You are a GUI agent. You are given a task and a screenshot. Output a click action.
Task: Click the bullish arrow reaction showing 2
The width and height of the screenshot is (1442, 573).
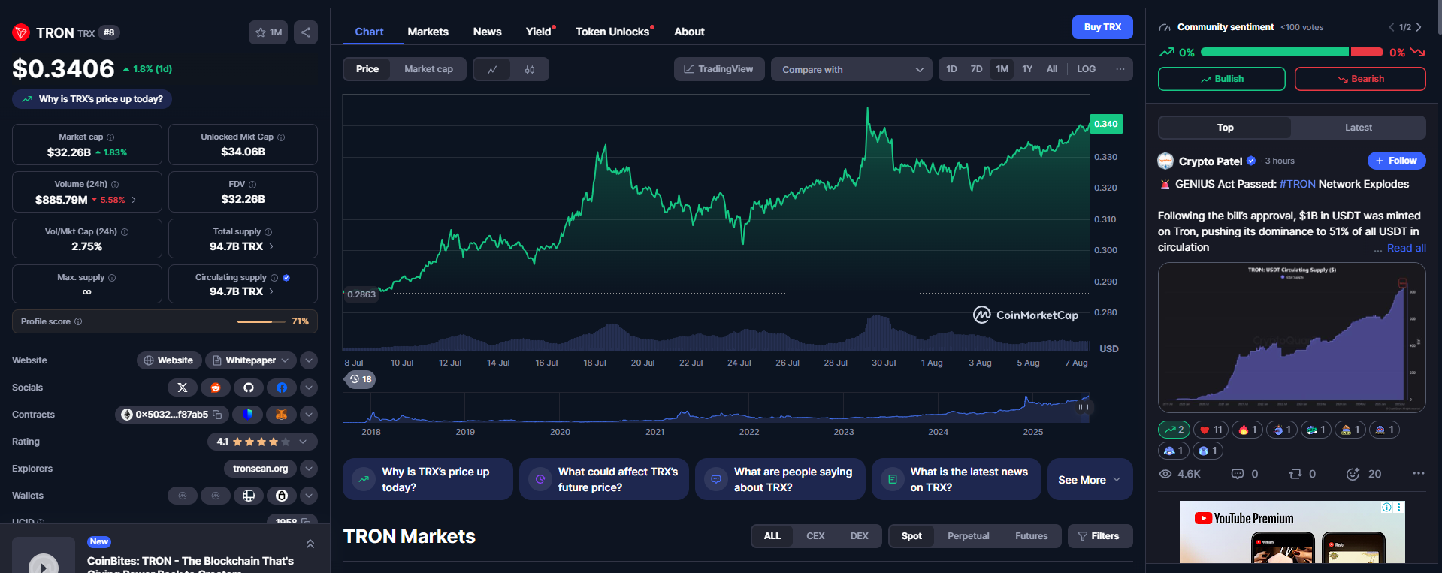tap(1174, 430)
